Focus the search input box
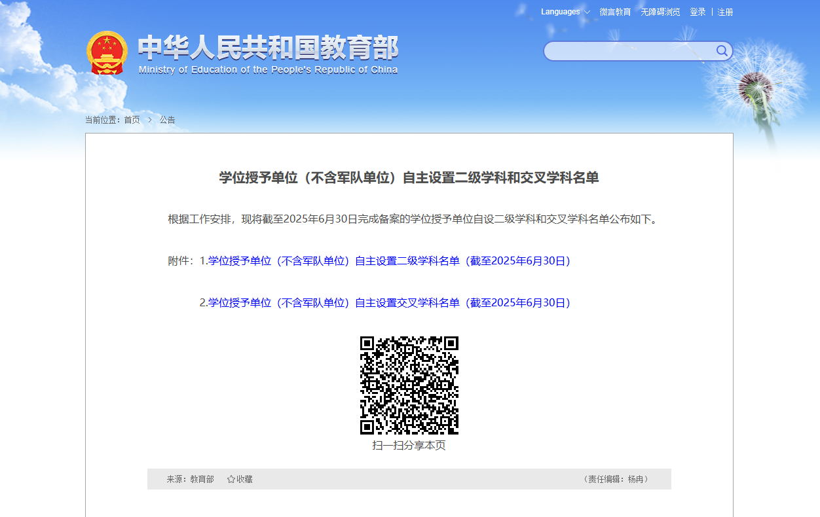820x517 pixels. click(629, 51)
